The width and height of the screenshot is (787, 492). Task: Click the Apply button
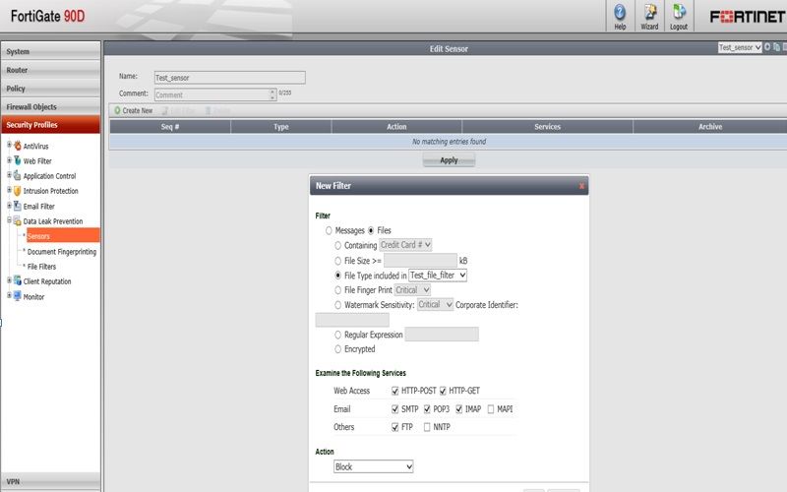tap(449, 160)
